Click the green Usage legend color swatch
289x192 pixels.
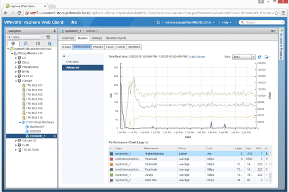pyautogui.click(x=111, y=175)
